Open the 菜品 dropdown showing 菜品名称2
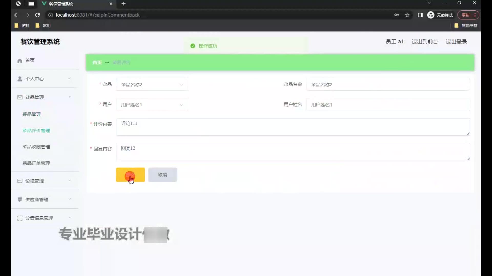Viewport: 492px width, 276px height. tap(151, 84)
